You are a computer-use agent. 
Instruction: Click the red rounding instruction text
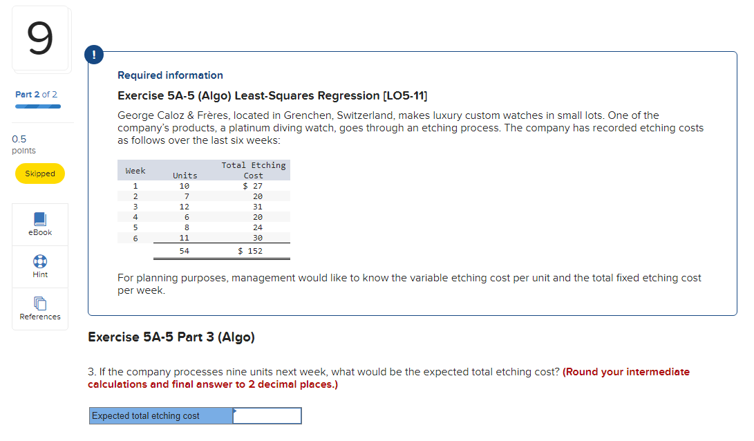388,378
